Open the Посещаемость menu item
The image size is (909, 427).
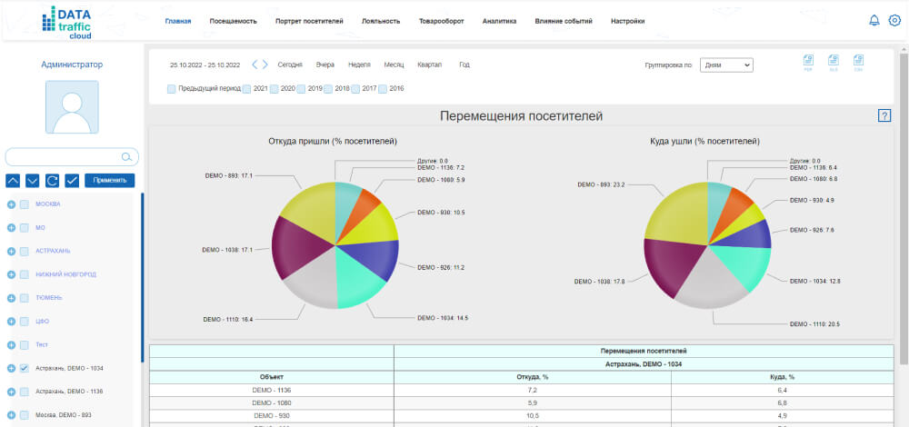(233, 21)
